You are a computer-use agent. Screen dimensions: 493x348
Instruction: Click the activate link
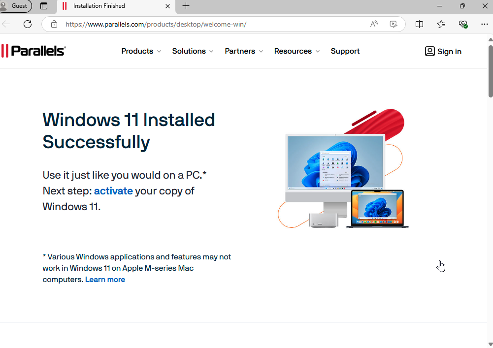[x=113, y=191]
